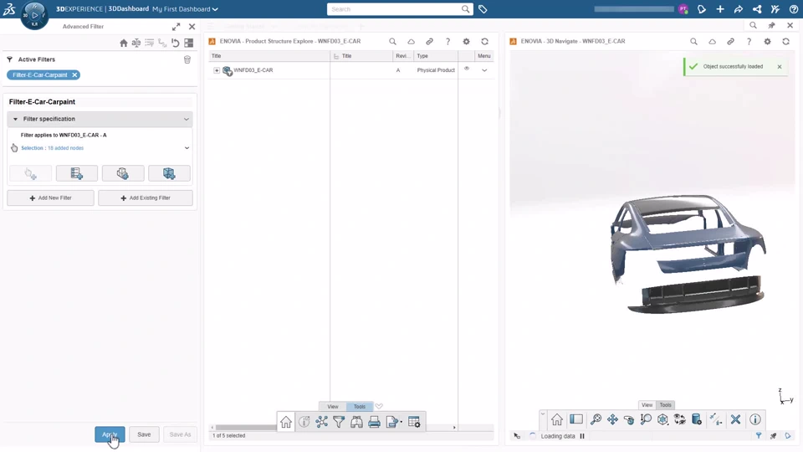Open the 3DEXPERIENCE compass

[34, 15]
